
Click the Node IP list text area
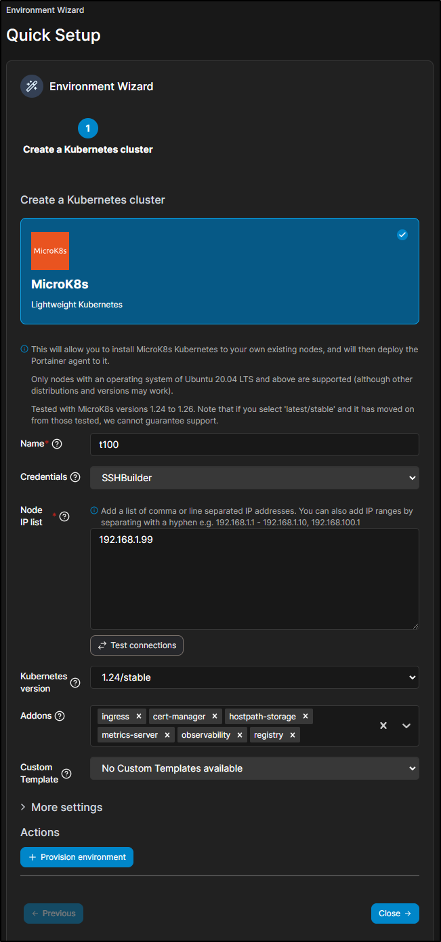coord(255,579)
